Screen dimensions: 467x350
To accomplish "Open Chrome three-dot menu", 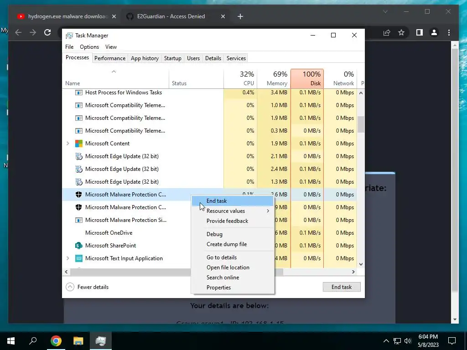I will coord(449,32).
